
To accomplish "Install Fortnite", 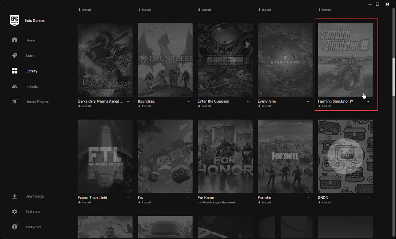I will pyautogui.click(x=264, y=202).
